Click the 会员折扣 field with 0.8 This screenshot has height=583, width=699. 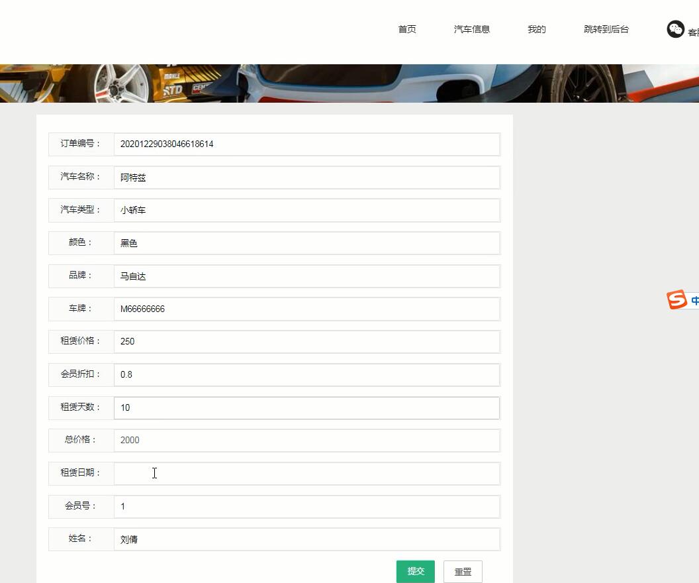coord(306,375)
